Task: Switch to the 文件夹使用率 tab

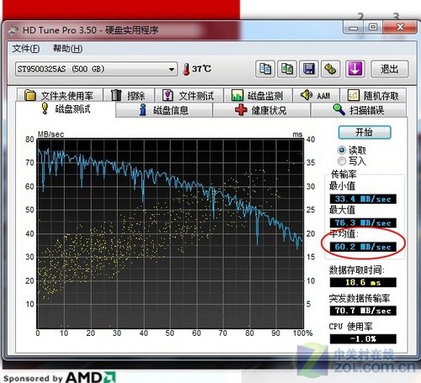Action: 60,95
